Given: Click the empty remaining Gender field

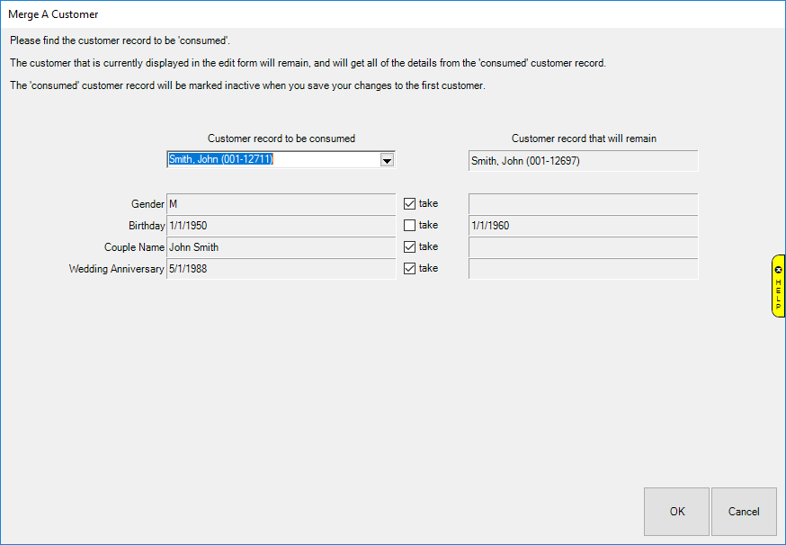Looking at the screenshot, I should 583,204.
